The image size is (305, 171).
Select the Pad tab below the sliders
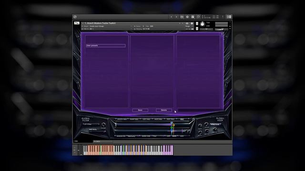pos(155,136)
